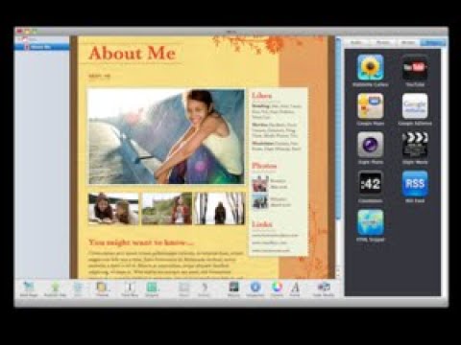Click the Likes heading
Screen dimensions: 461x345
[x=261, y=96]
